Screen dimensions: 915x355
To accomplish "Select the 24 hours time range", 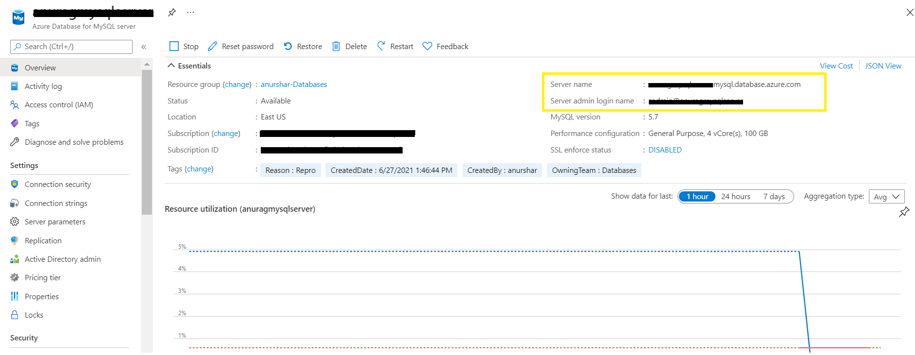I will pos(735,196).
